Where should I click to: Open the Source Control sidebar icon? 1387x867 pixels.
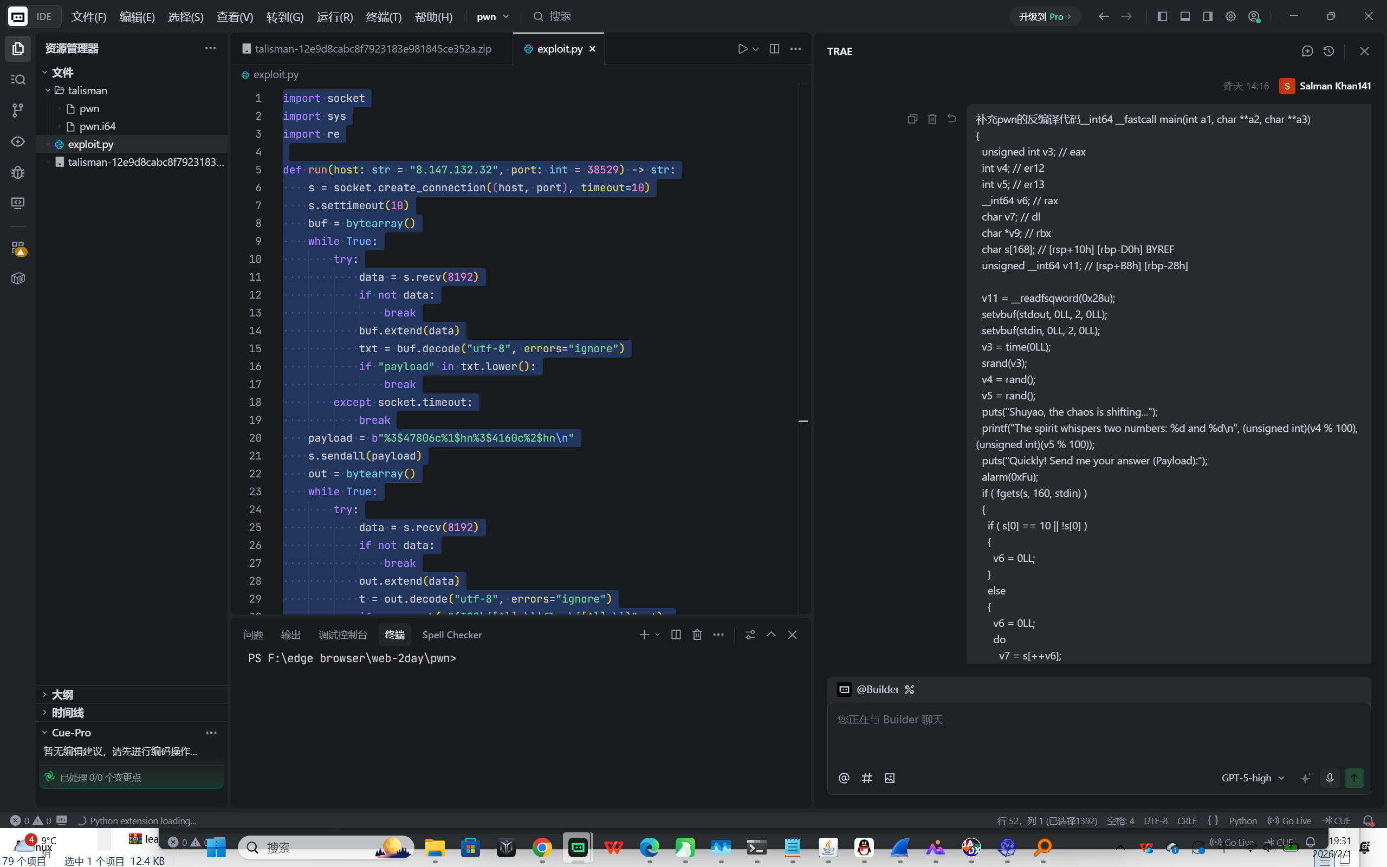(18, 110)
